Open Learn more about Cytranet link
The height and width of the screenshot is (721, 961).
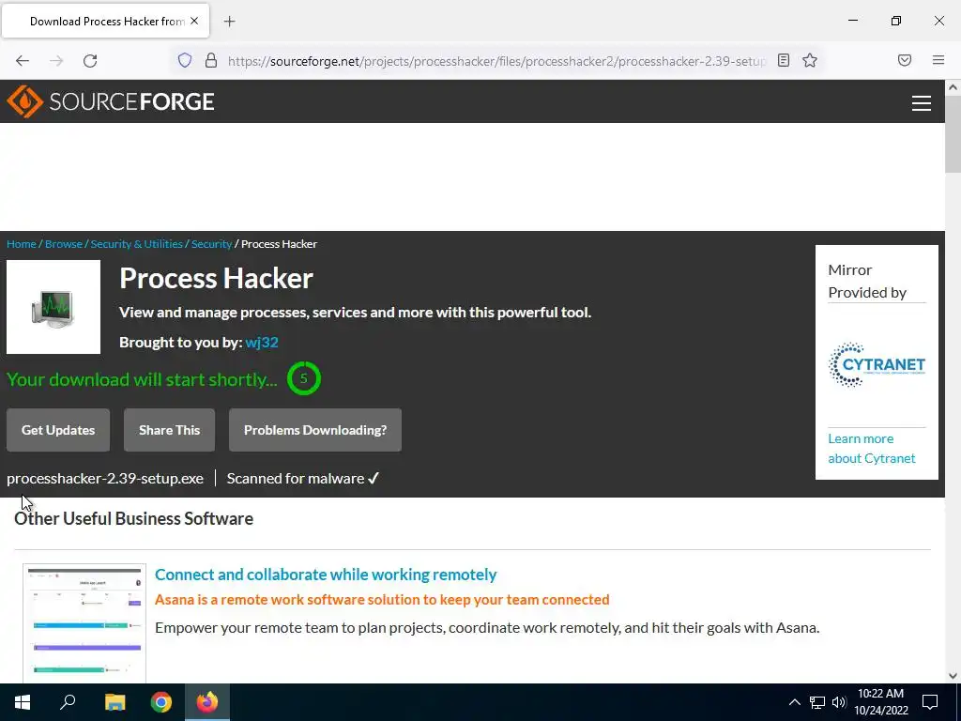[x=872, y=448]
